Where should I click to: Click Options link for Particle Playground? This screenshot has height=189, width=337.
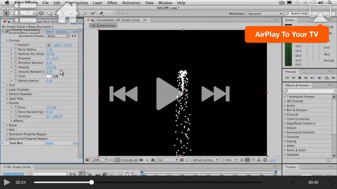click(x=63, y=31)
